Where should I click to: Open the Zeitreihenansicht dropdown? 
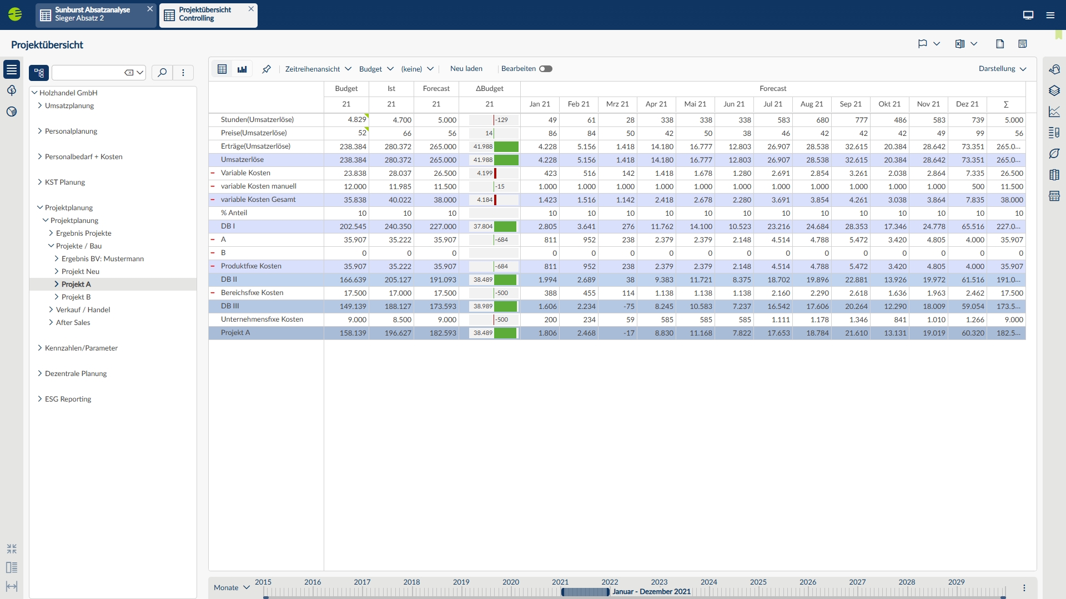pos(318,69)
